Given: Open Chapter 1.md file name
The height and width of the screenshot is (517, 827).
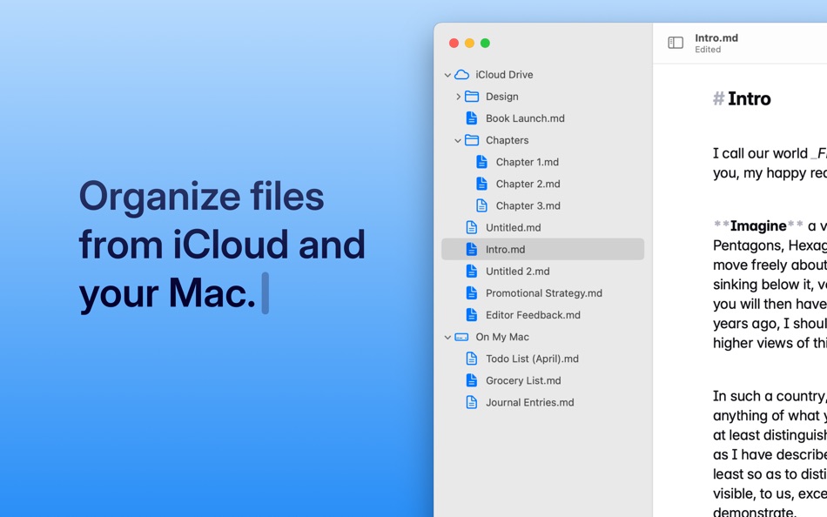Looking at the screenshot, I should 528,162.
